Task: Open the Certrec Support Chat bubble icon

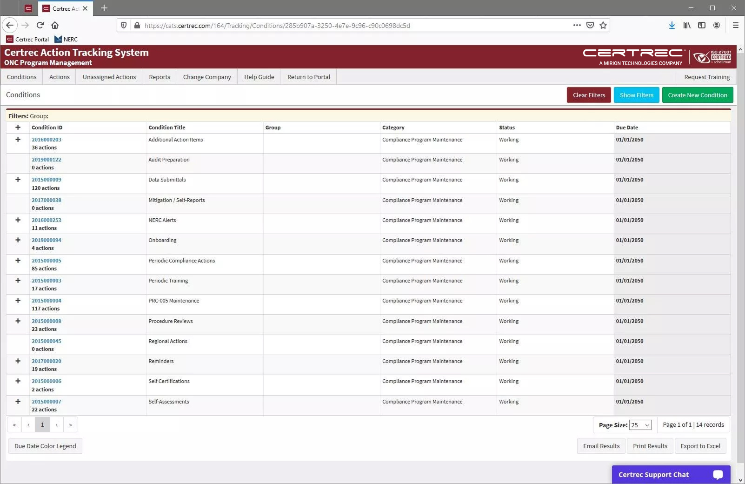Action: coord(718,474)
